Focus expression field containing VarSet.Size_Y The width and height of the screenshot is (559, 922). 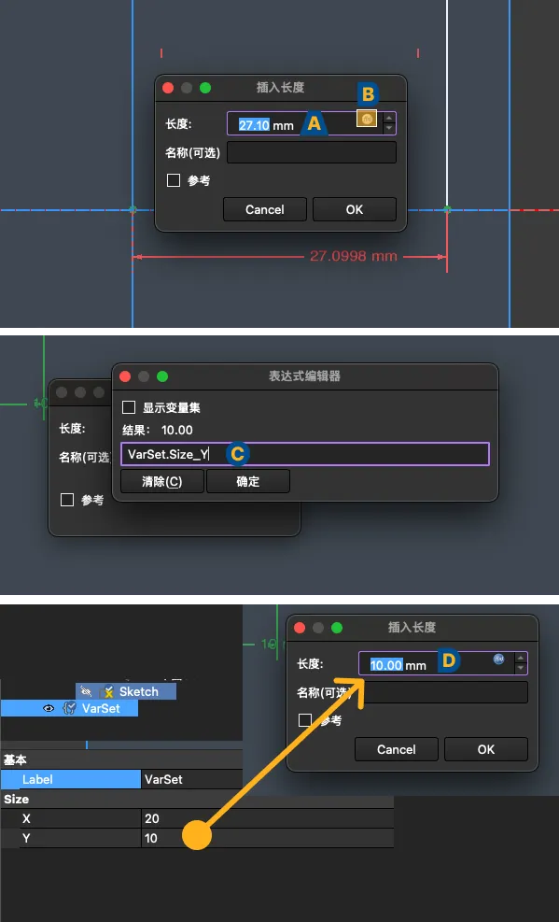[305, 454]
